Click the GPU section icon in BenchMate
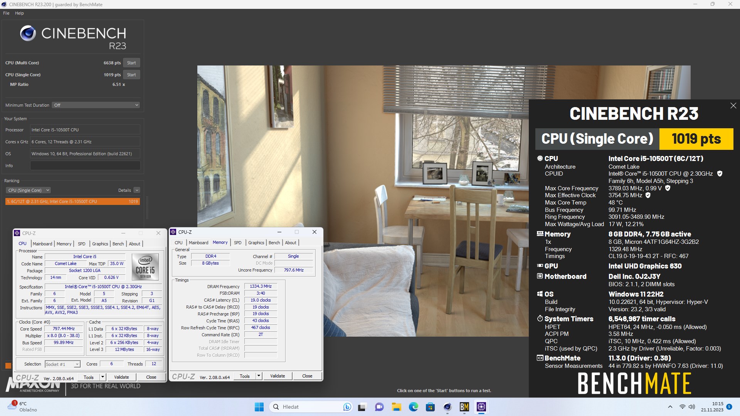Image resolution: width=740 pixels, height=416 pixels. point(540,266)
